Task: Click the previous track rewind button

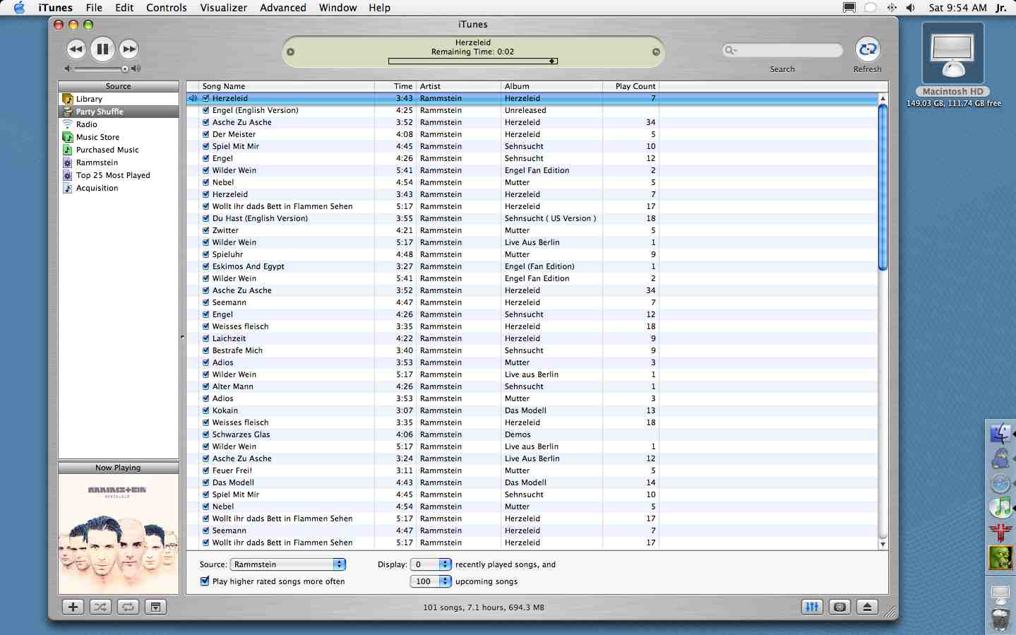Action: [x=76, y=49]
